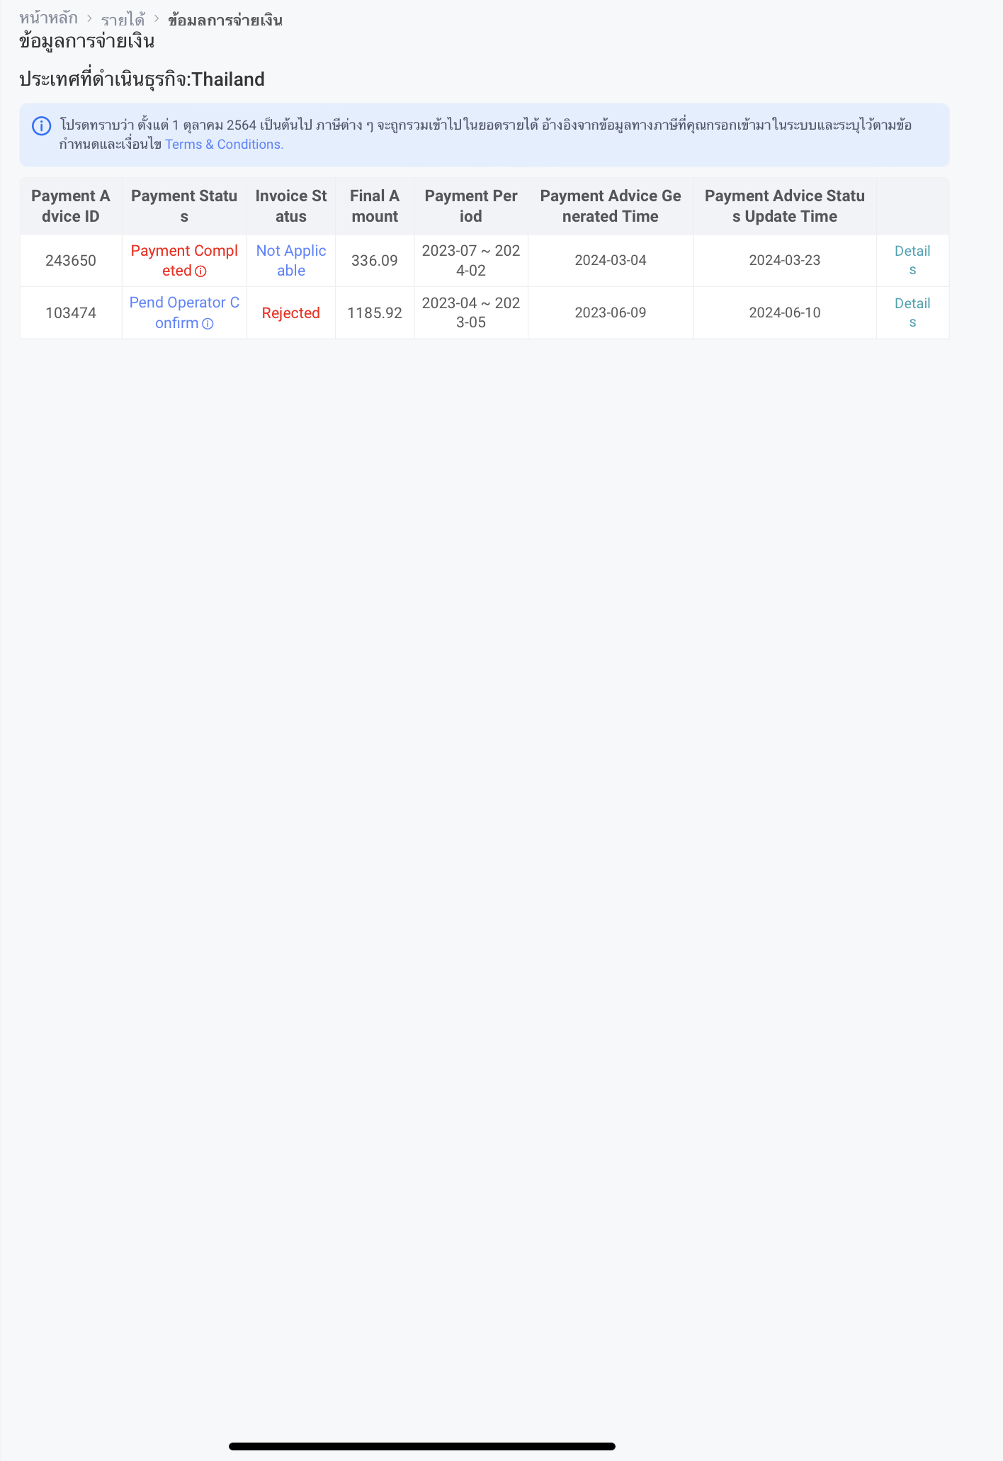Viewport: 1003px width, 1461px height.
Task: Click the breadcrumb chevron after รายได้
Action: [x=157, y=19]
